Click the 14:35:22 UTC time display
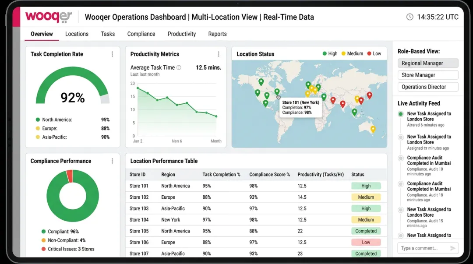 coord(438,17)
